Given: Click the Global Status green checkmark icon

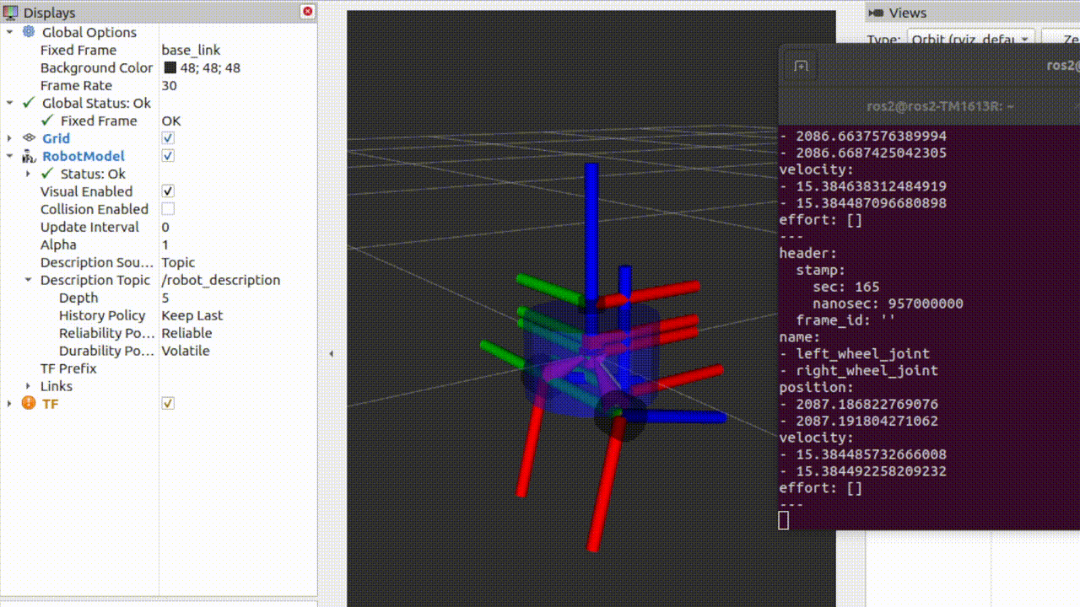Looking at the screenshot, I should point(29,103).
